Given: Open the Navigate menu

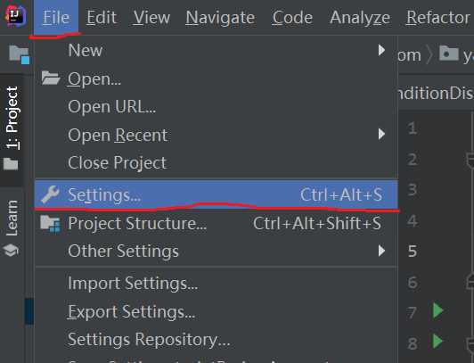Looking at the screenshot, I should pos(220,18).
